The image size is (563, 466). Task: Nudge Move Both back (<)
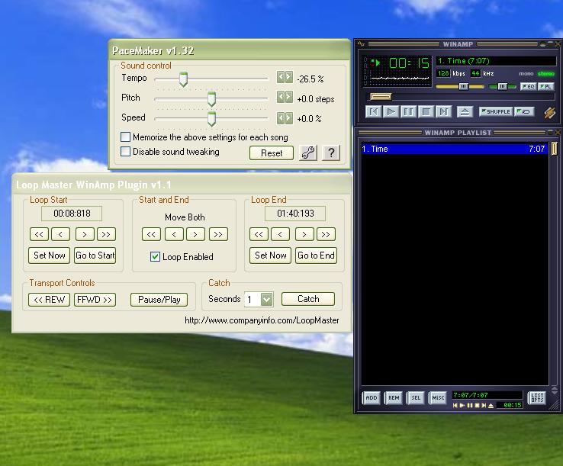coord(174,234)
